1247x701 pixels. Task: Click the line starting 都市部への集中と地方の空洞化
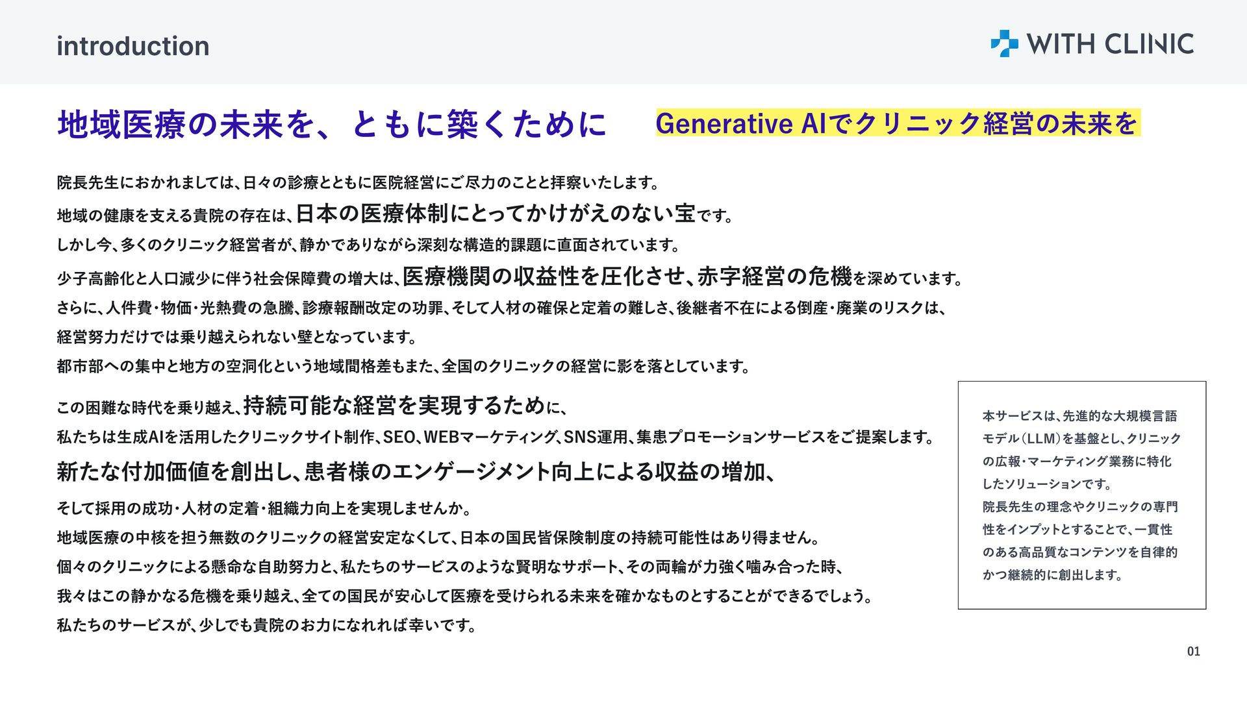(x=403, y=367)
